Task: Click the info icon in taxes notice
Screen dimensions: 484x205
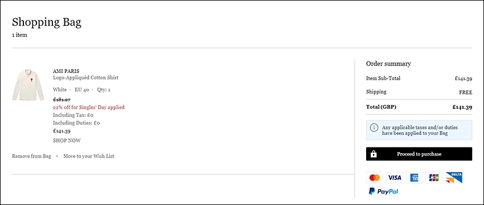Action: click(374, 128)
